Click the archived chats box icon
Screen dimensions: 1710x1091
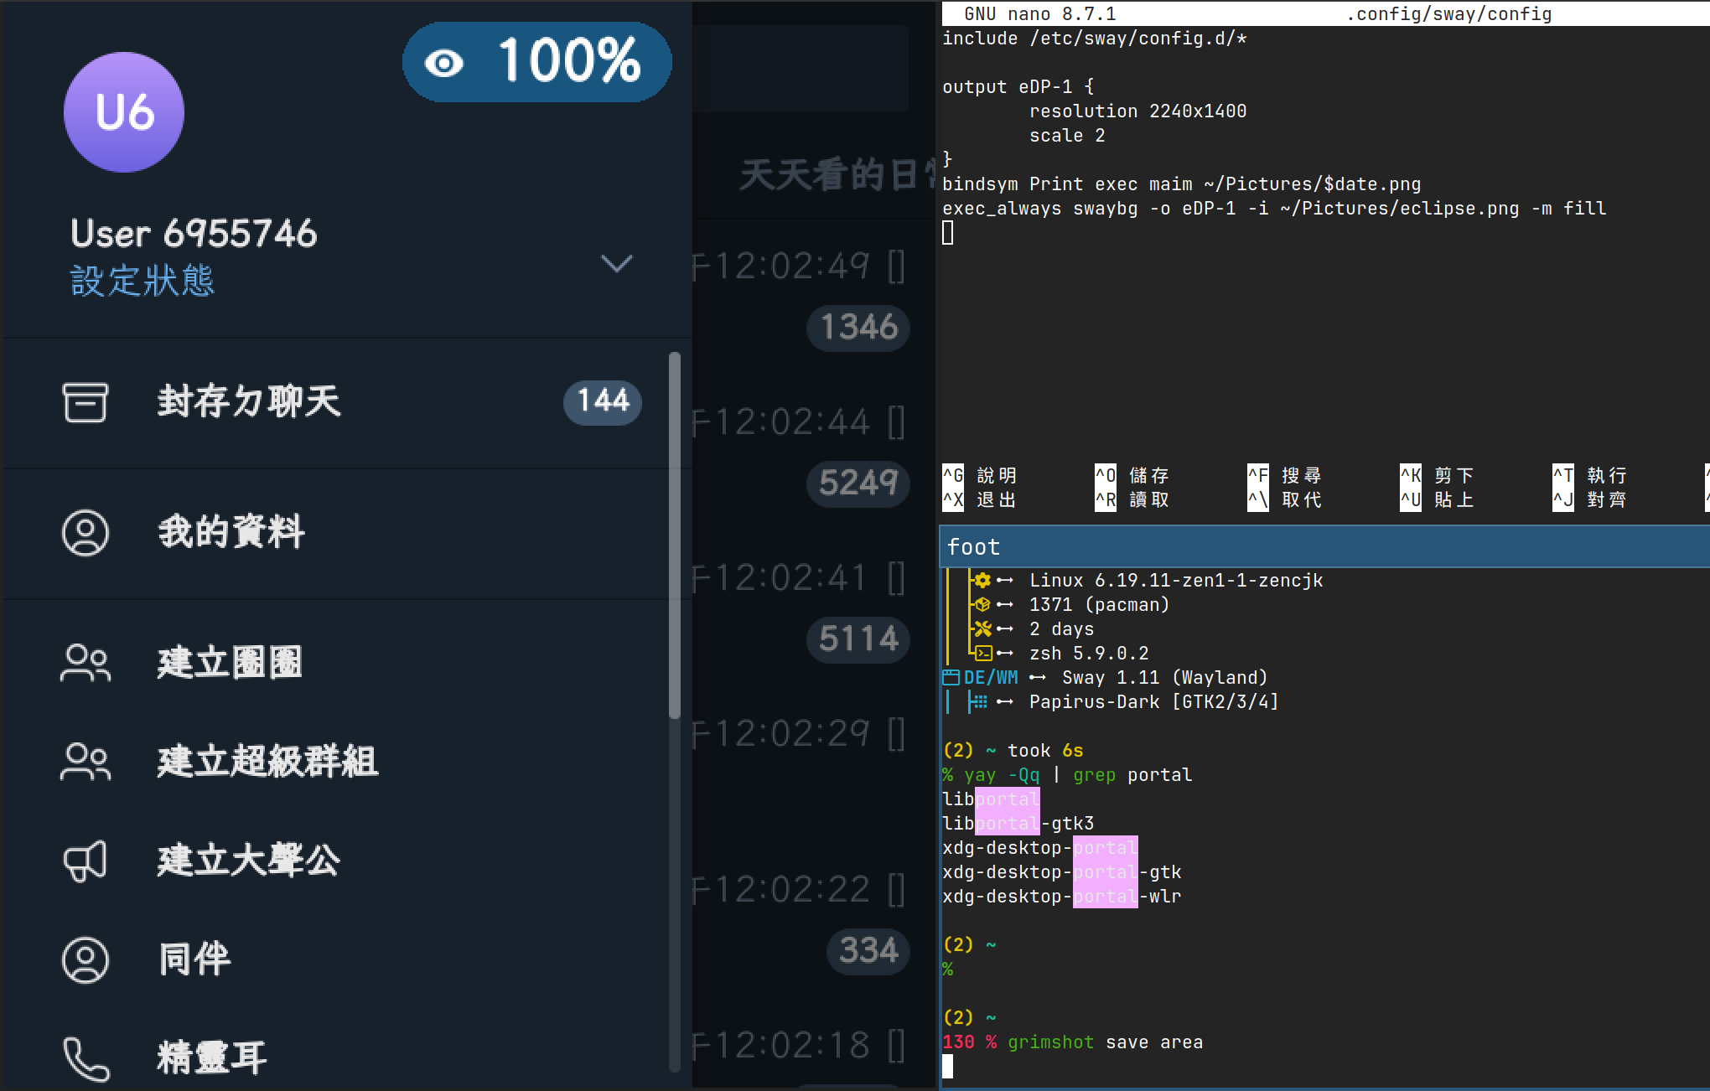[85, 402]
